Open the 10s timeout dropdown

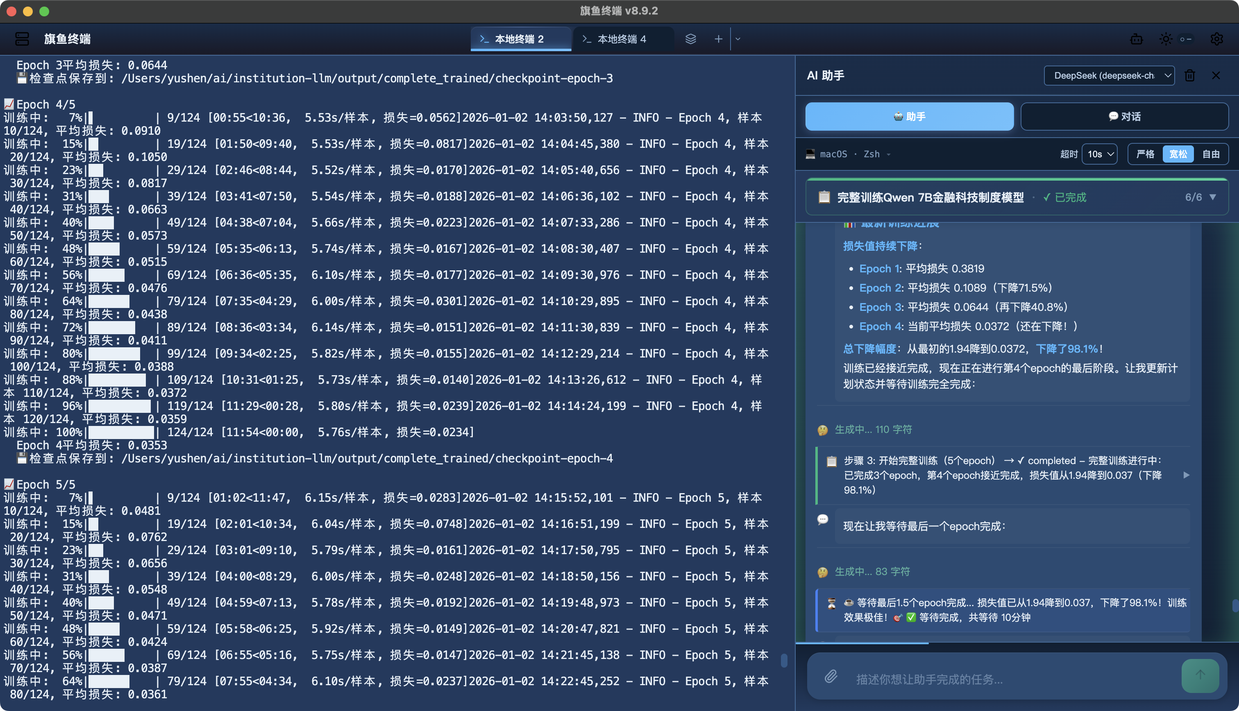tap(1099, 154)
